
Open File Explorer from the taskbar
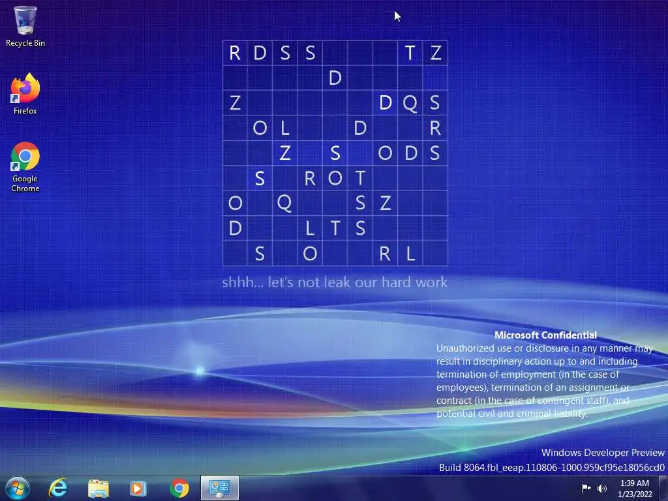click(x=99, y=488)
